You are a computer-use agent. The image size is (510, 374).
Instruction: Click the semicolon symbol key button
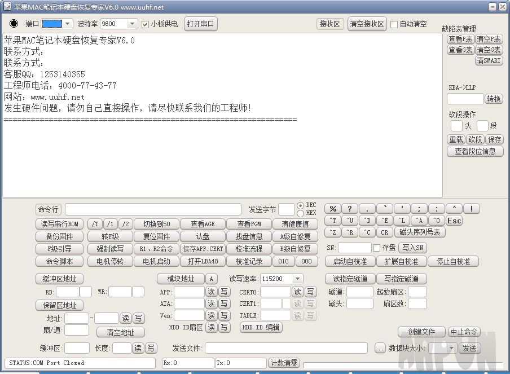419,209
